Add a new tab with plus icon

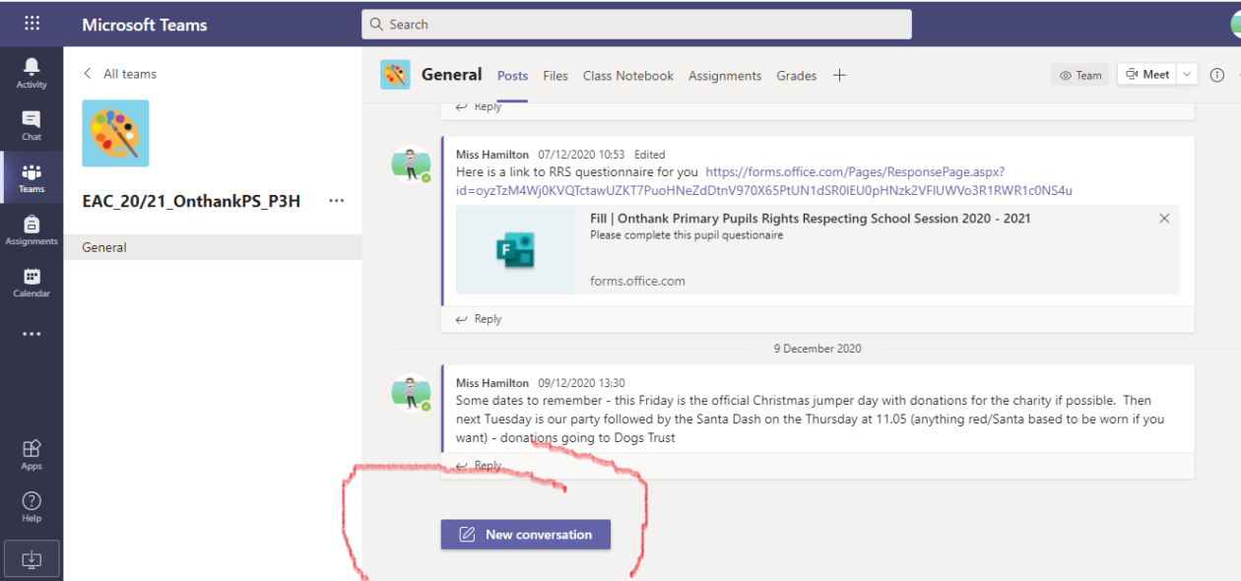point(839,75)
